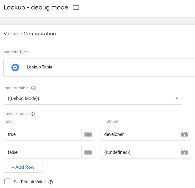Focus the 'false' input text field
195x188 pixels.
[42, 152]
